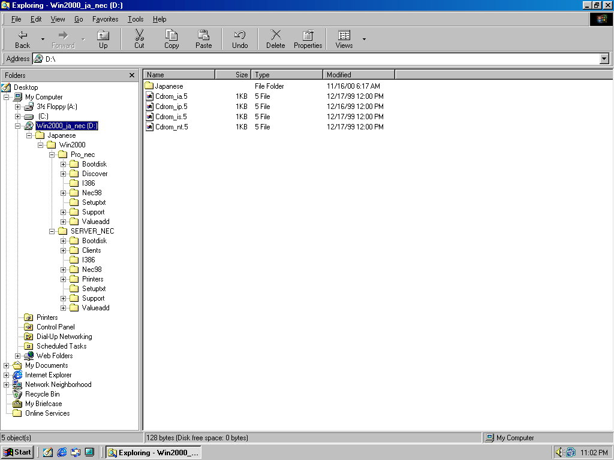Open the Go menu
614x460 pixels.
[79, 19]
